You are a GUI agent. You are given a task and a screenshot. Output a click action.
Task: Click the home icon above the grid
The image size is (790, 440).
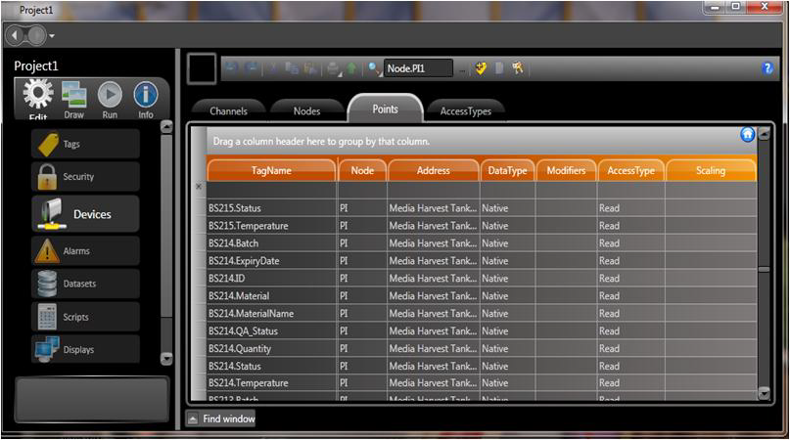pyautogui.click(x=748, y=135)
